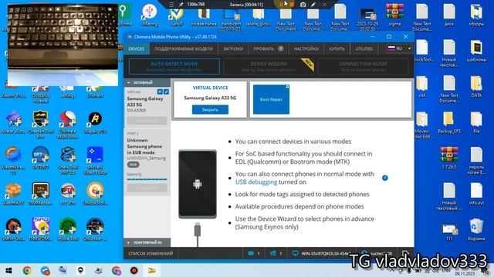Screen dimensions: 494x277
Task: Click the Закрыть button for virtual device
Action: pos(210,109)
